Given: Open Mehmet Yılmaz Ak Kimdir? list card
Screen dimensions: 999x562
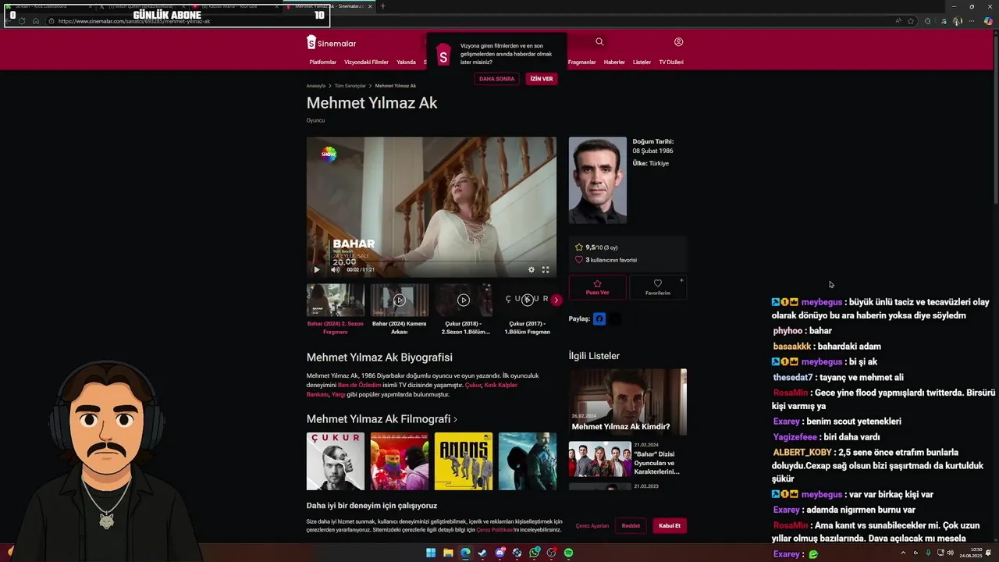Looking at the screenshot, I should tap(627, 401).
